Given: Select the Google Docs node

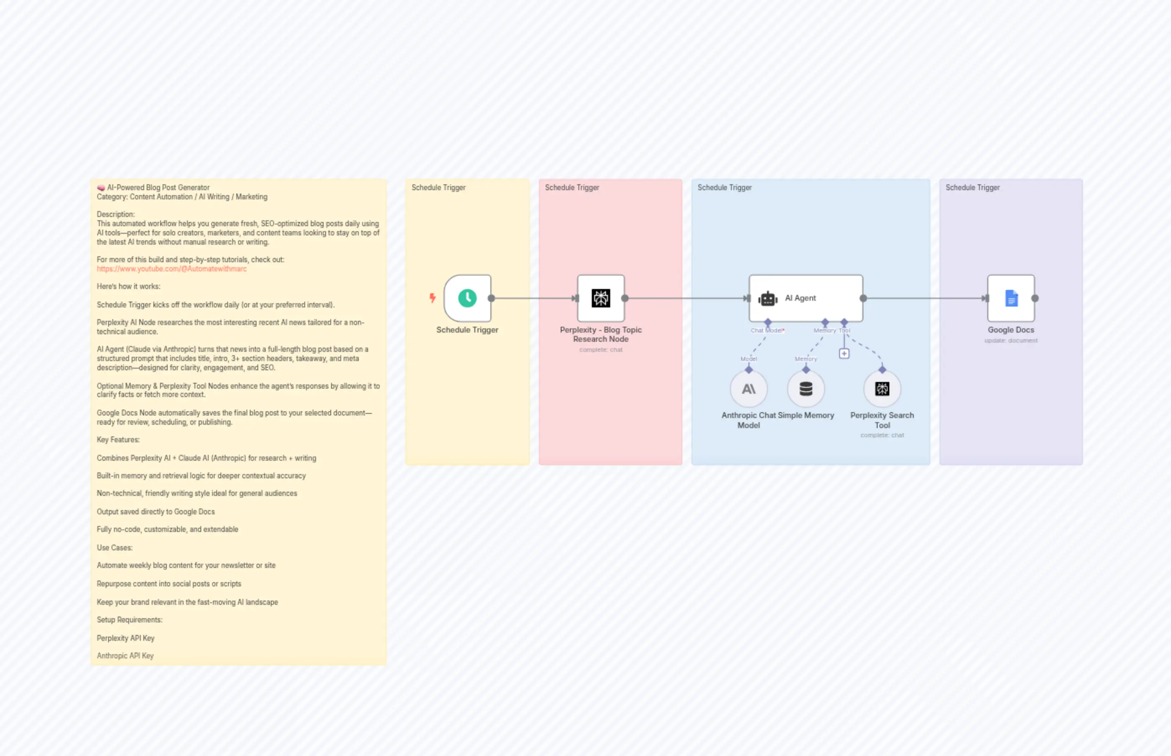Looking at the screenshot, I should [1011, 298].
